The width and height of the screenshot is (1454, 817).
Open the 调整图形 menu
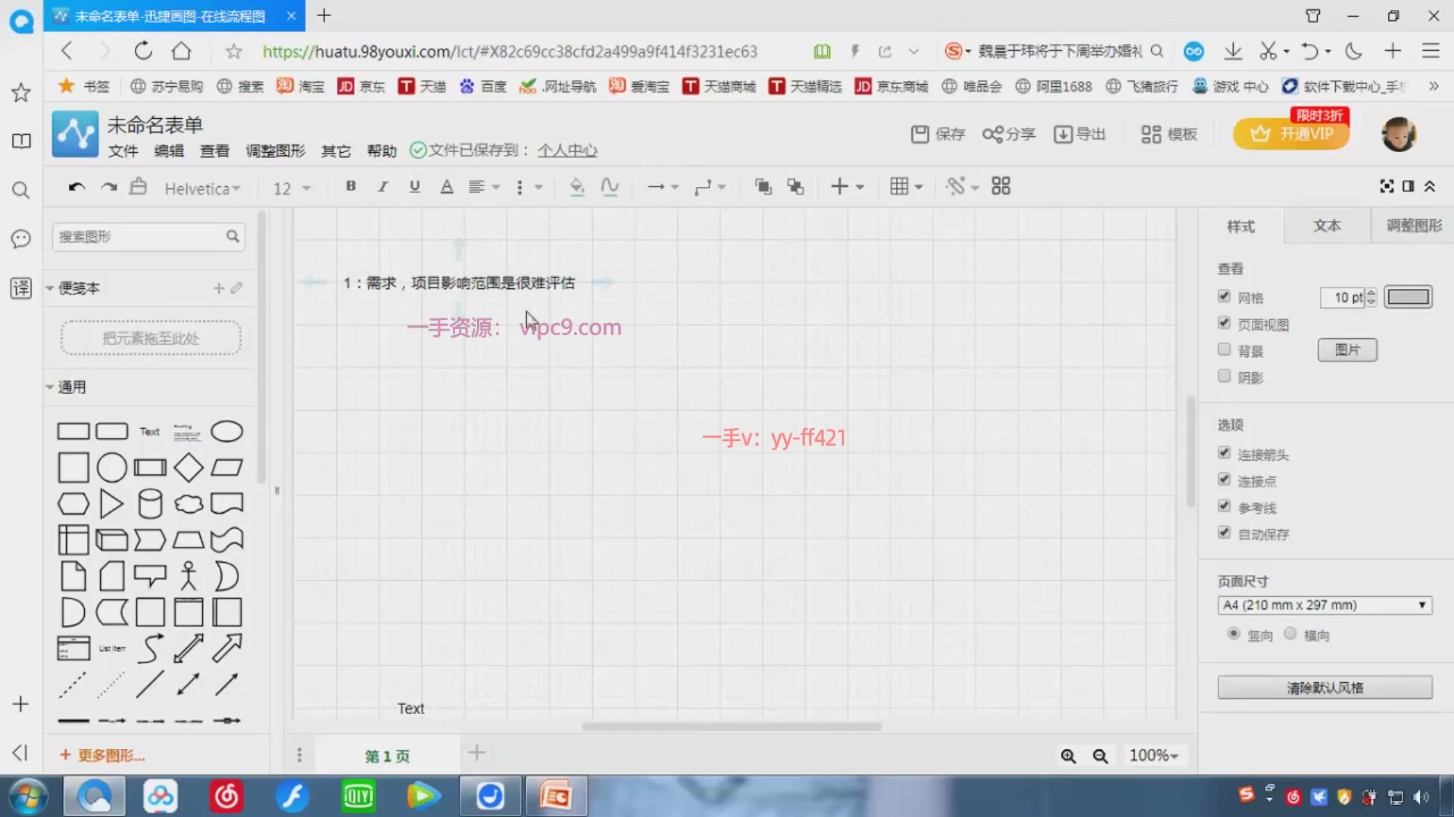click(x=275, y=151)
